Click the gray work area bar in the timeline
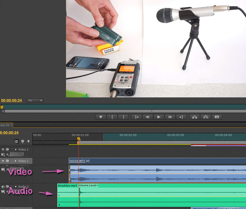 click(162, 142)
